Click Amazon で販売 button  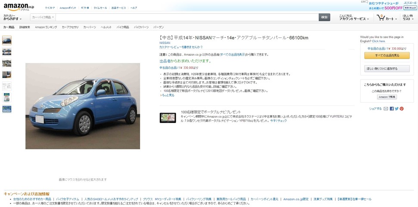387,97
